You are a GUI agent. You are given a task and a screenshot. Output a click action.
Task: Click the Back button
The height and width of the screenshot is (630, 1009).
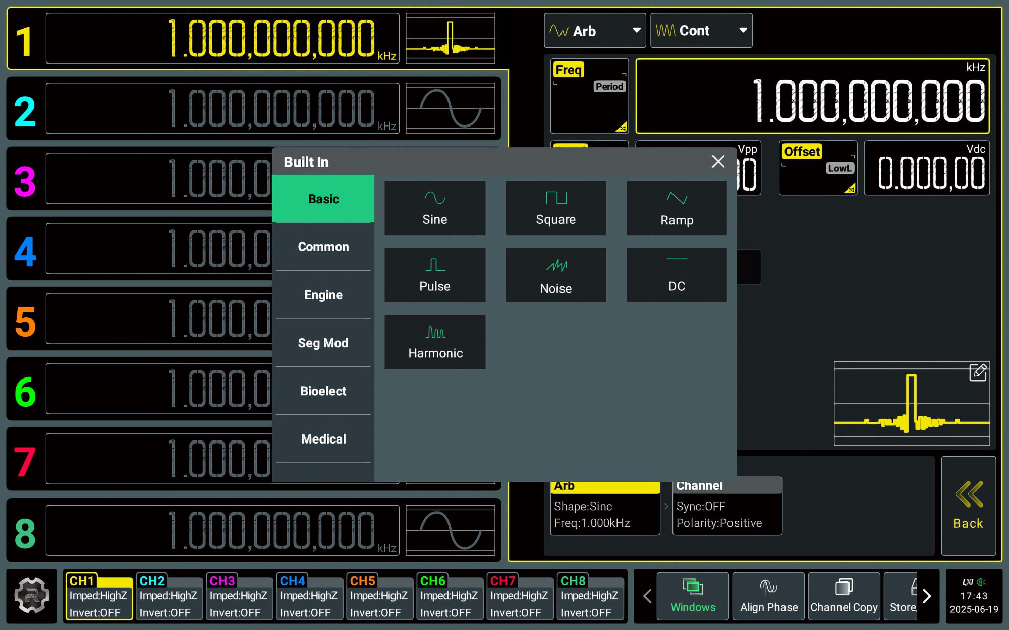tap(968, 506)
